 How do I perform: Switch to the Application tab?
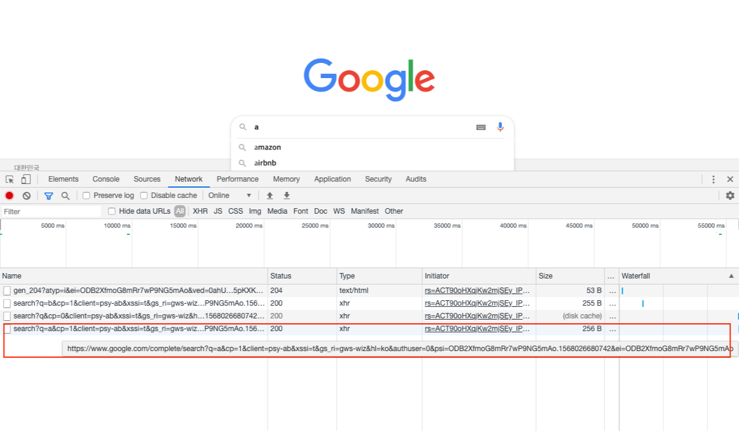click(333, 179)
